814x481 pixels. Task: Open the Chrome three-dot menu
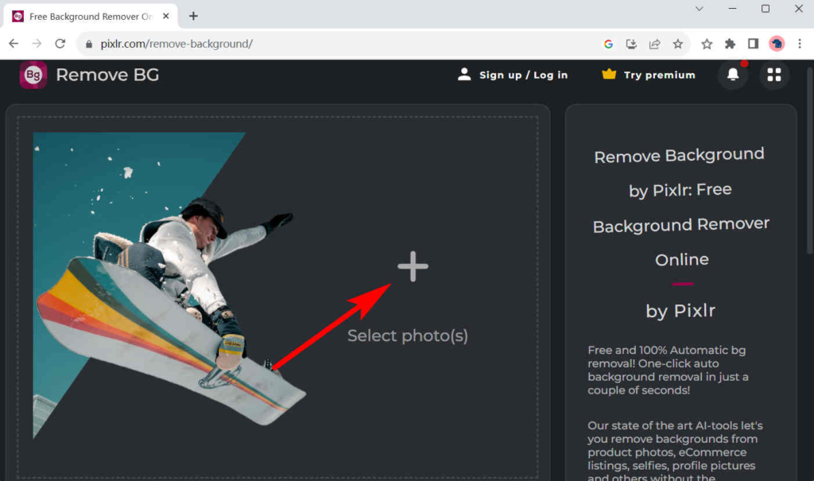click(800, 44)
